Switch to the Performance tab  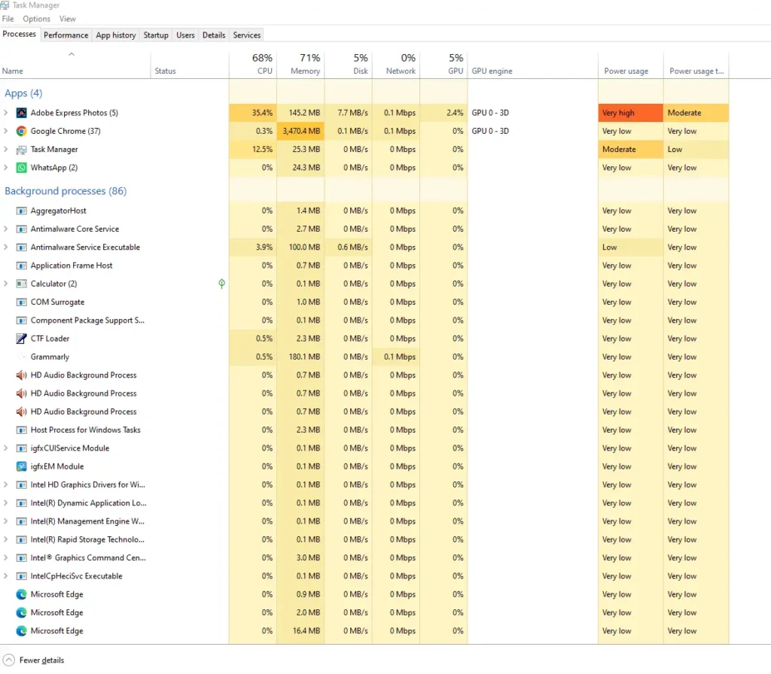[66, 35]
